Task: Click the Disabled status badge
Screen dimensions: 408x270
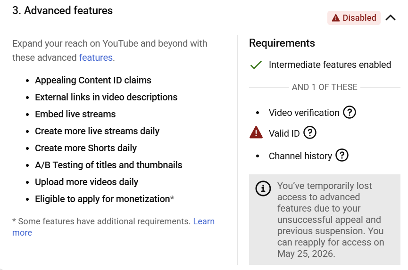Action: coord(354,18)
